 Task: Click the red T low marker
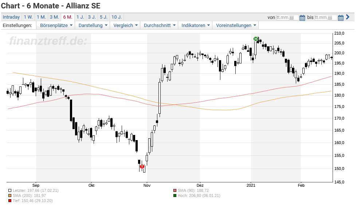(142, 166)
